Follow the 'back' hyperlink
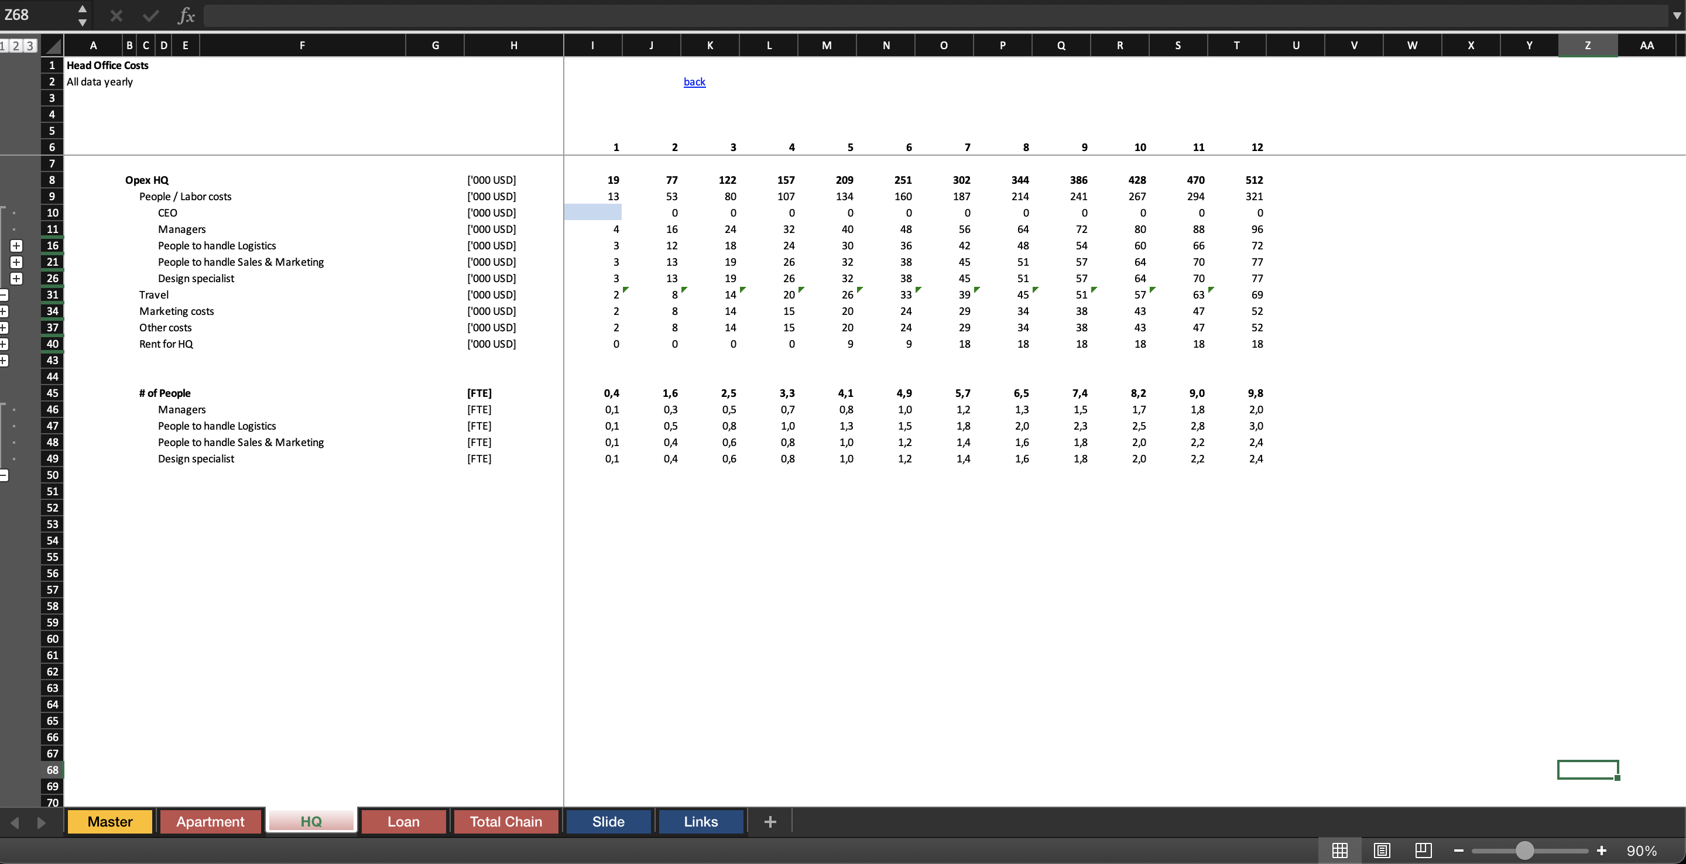This screenshot has height=864, width=1686. (694, 82)
